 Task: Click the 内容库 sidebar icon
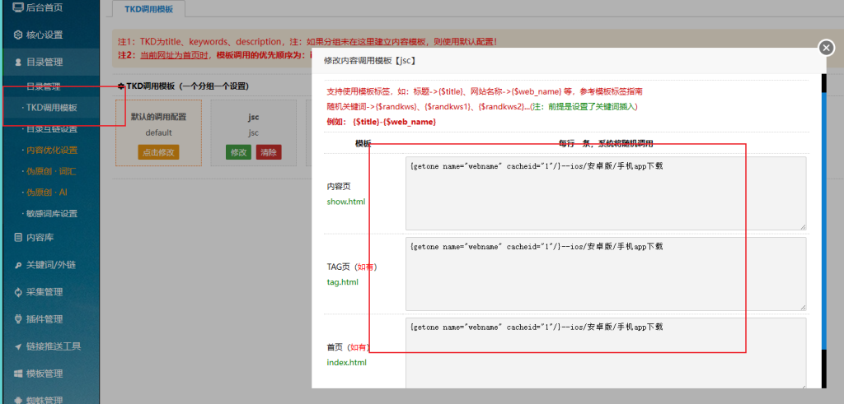[18, 238]
